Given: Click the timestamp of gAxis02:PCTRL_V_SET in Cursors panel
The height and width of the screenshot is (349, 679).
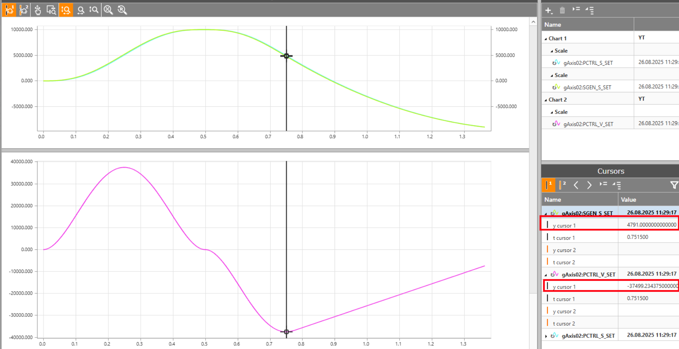Looking at the screenshot, I should click(652, 274).
